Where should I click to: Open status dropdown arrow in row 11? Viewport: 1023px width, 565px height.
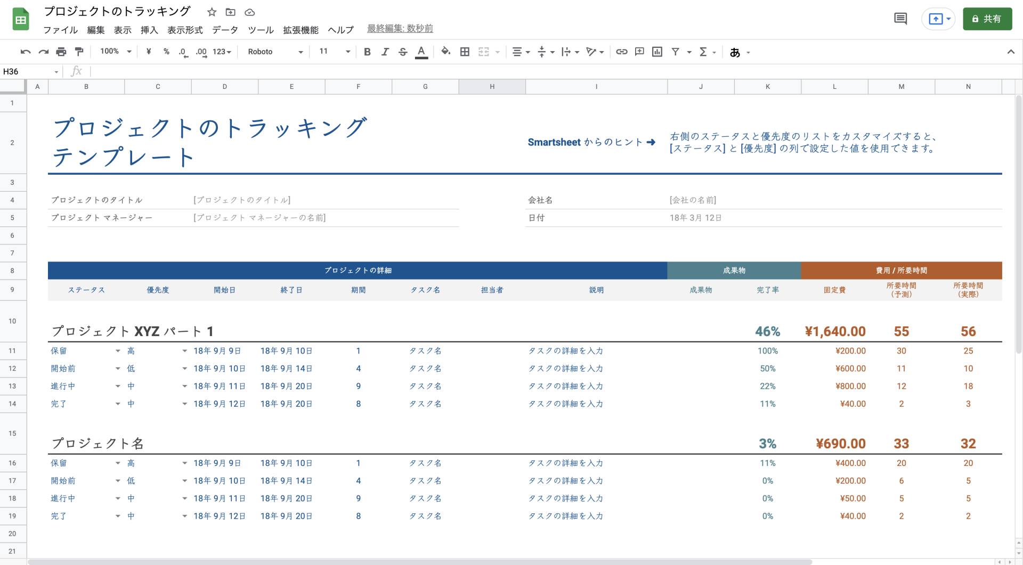click(118, 351)
